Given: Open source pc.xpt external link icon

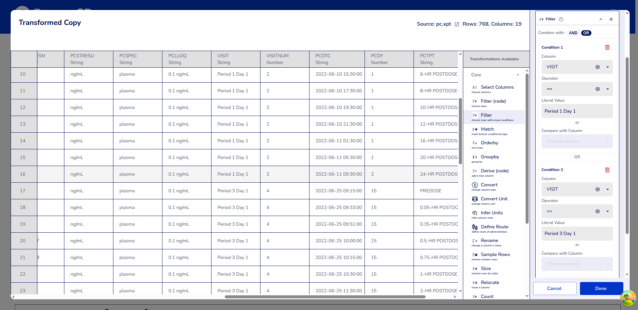Looking at the screenshot, I should point(457,24).
